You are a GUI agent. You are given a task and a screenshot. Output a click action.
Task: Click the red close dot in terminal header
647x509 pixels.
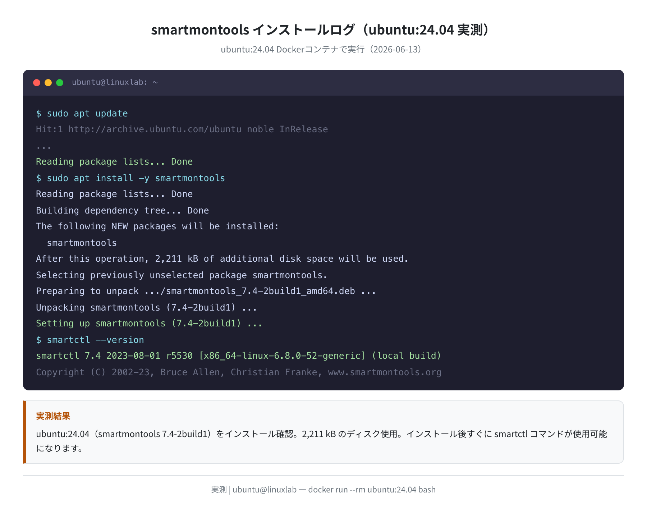[37, 83]
